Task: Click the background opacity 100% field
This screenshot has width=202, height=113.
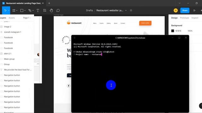Action: tap(190, 31)
